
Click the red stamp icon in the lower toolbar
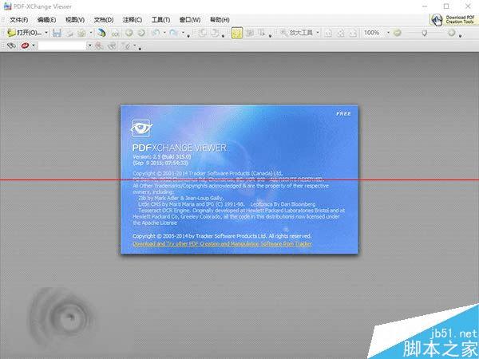click(x=25, y=45)
